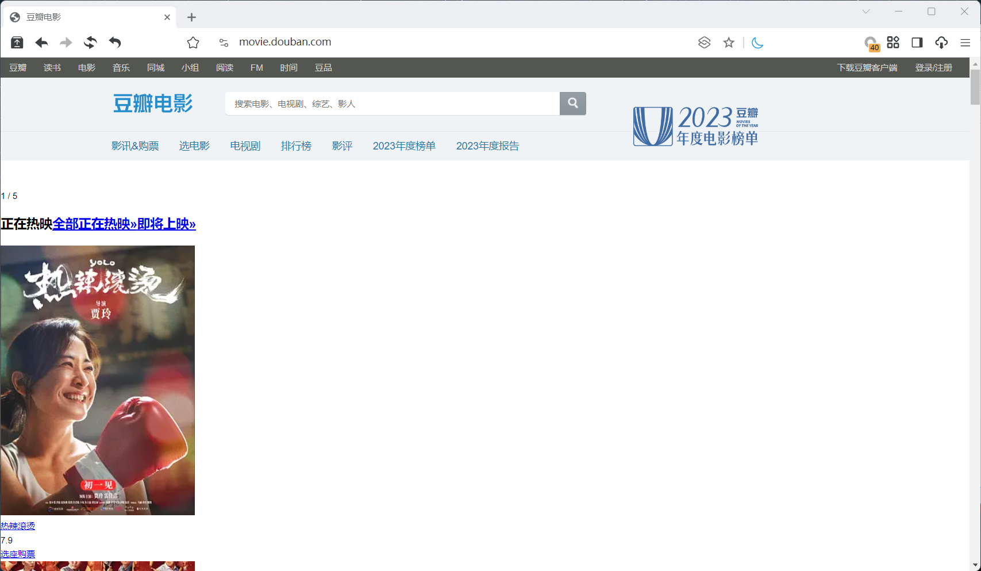Viewport: 981px width, 571px height.
Task: Click 选座购票 link under 热辣滚烫
Action: 18,554
